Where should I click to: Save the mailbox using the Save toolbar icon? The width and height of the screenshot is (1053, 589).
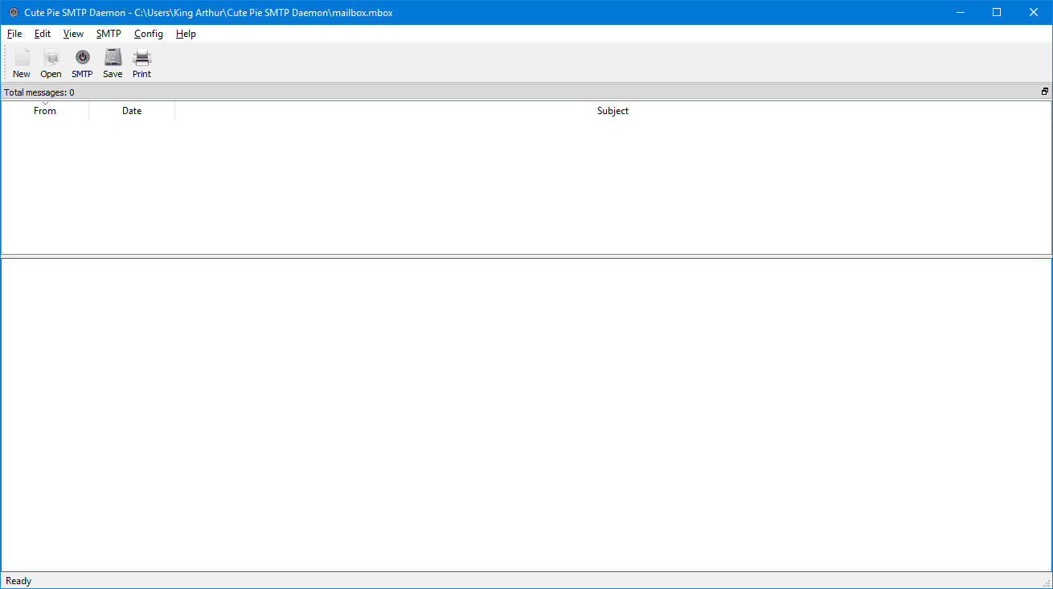click(x=113, y=63)
